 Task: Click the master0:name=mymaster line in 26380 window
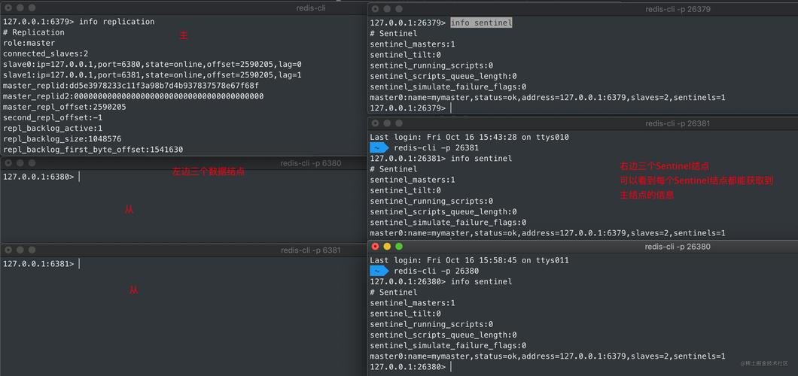pos(547,356)
